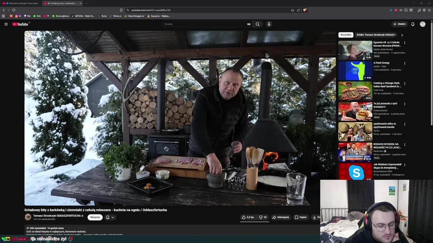Open the IG Instagram bookmark
Image resolution: width=433 pixels, height=243 pixels.
click(18, 16)
